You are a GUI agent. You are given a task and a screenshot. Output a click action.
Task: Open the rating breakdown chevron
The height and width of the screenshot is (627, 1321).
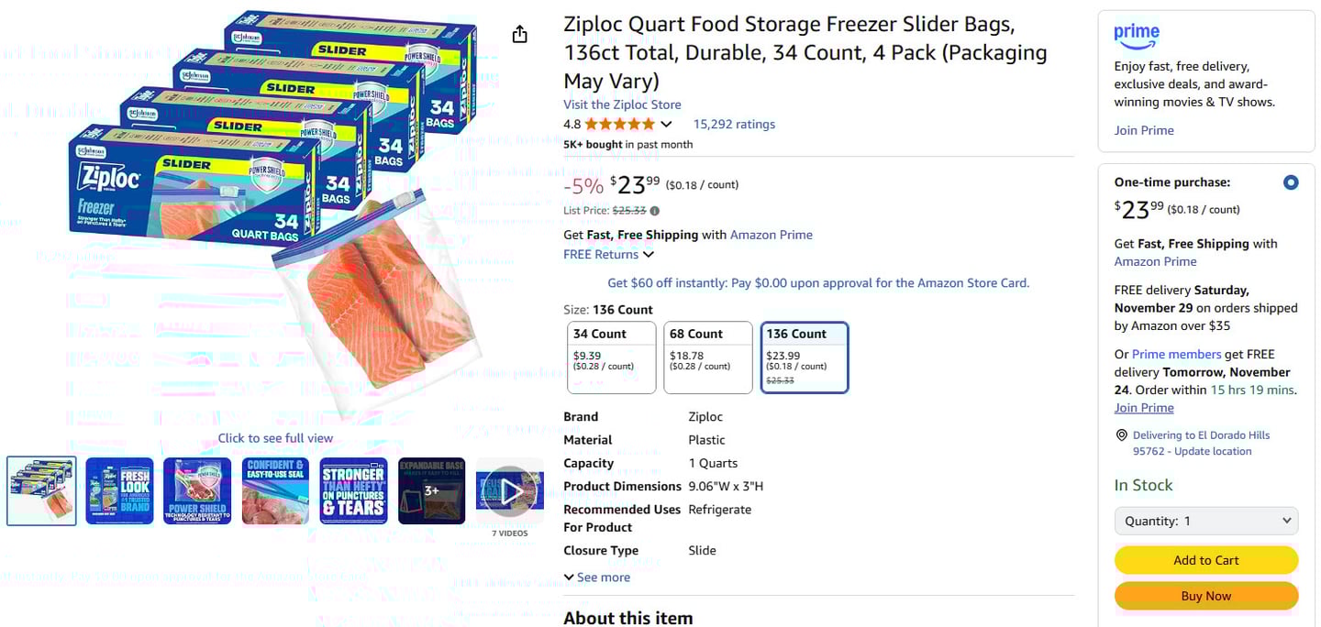coord(666,125)
